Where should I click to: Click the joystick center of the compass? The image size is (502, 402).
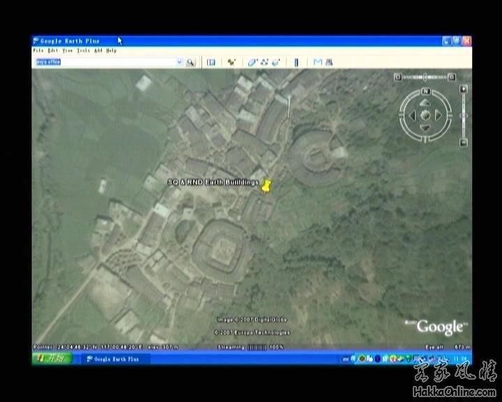click(425, 115)
